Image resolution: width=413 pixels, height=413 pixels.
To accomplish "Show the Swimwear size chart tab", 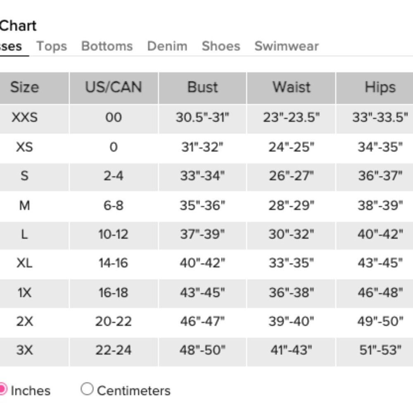I will [287, 46].
